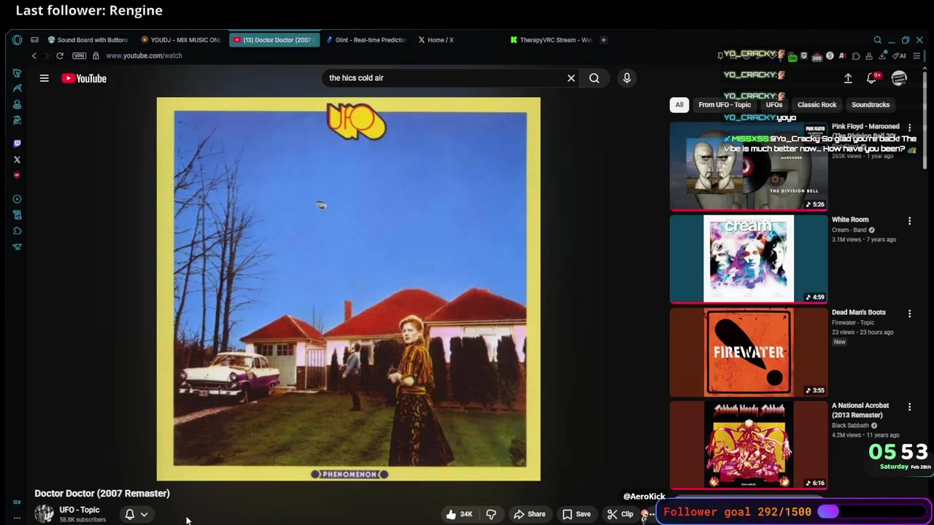Open the tab islands workspace icon

pyautogui.click(x=34, y=40)
